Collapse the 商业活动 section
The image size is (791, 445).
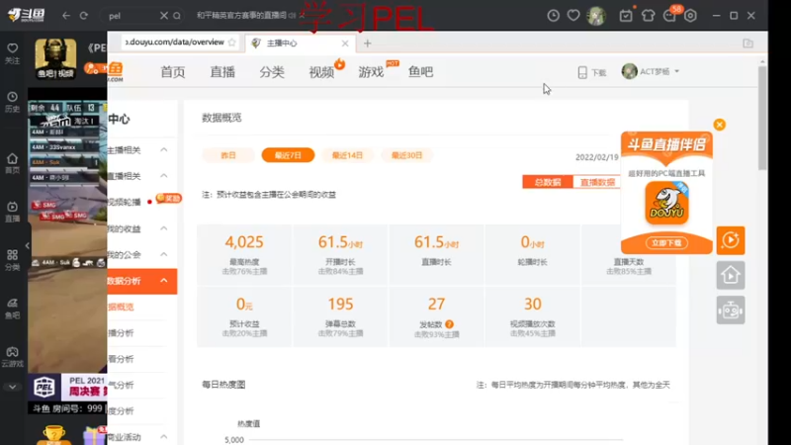pos(164,436)
